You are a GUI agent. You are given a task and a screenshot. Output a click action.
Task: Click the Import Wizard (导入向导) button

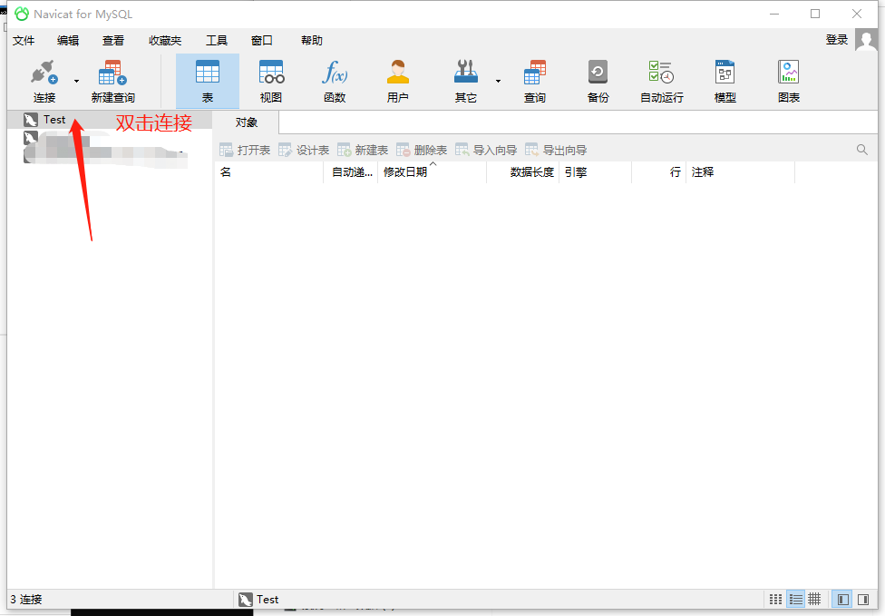click(486, 151)
